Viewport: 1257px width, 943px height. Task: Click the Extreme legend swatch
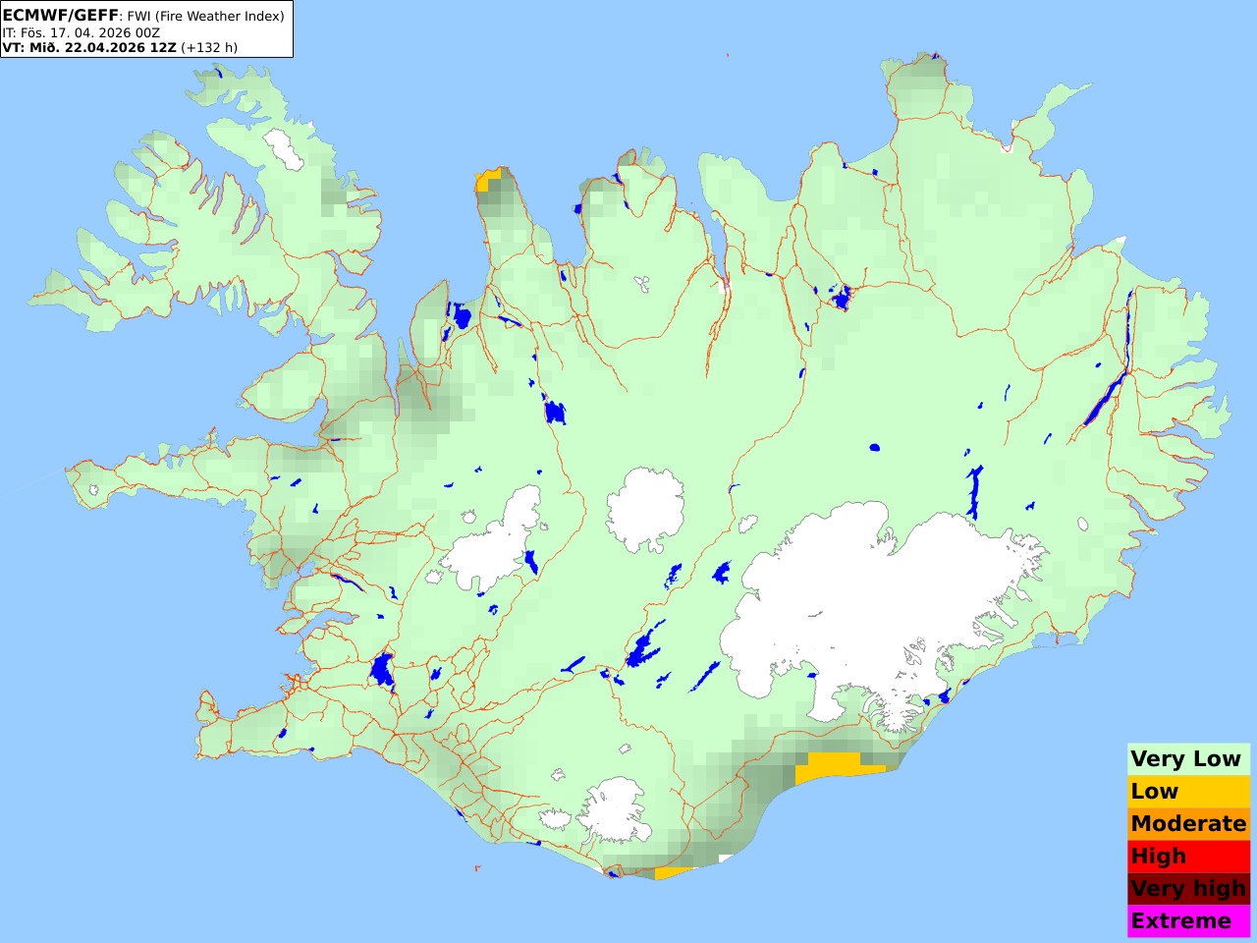(1188, 921)
